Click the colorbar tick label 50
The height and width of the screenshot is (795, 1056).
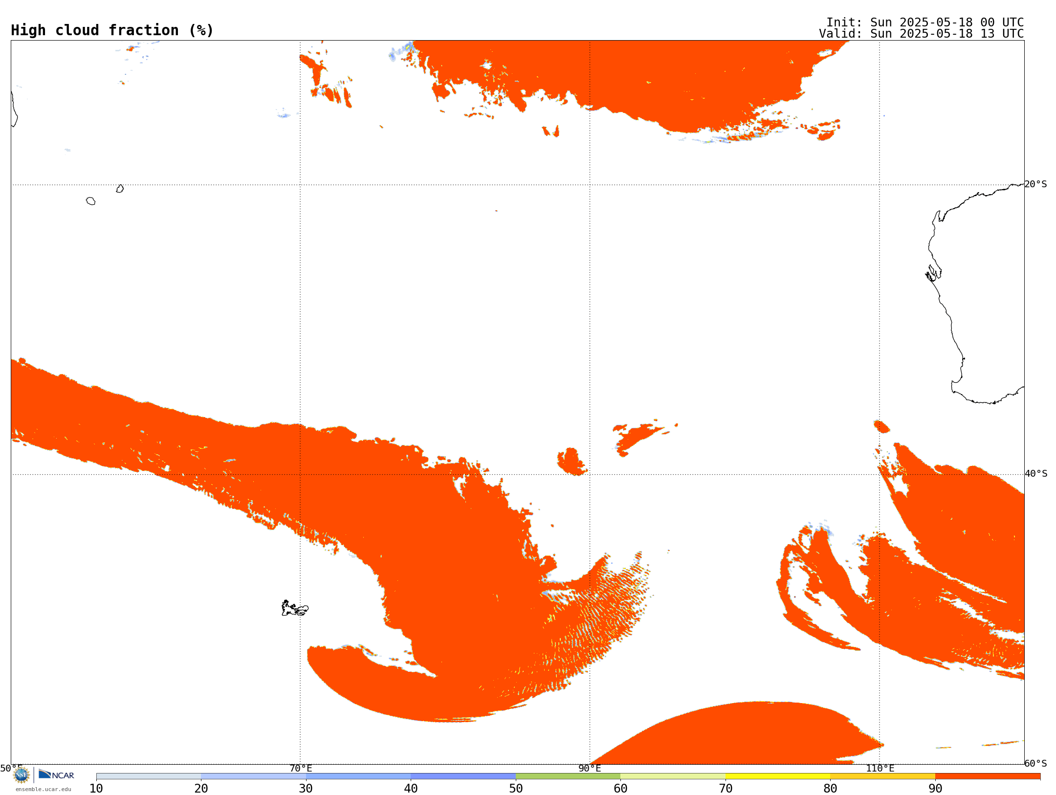[x=516, y=789]
